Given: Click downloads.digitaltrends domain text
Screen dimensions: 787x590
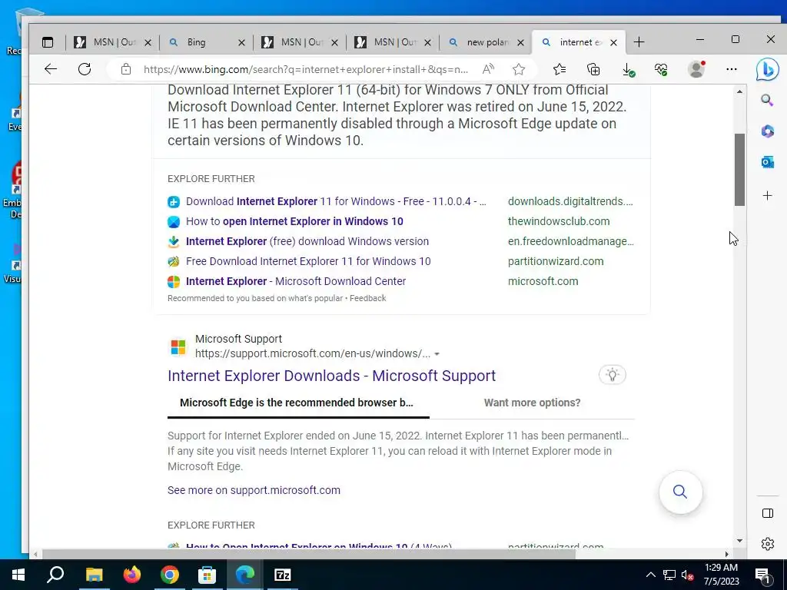Looking at the screenshot, I should tap(570, 202).
